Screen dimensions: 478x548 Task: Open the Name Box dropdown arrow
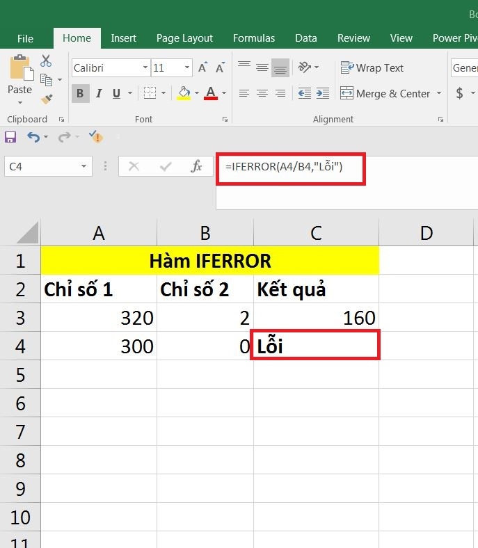click(83, 166)
